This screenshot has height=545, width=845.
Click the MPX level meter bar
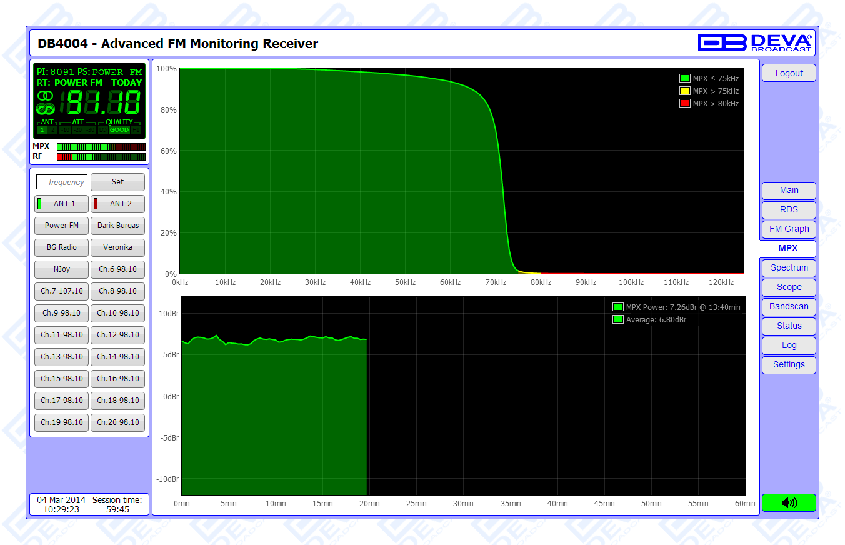tap(101, 147)
